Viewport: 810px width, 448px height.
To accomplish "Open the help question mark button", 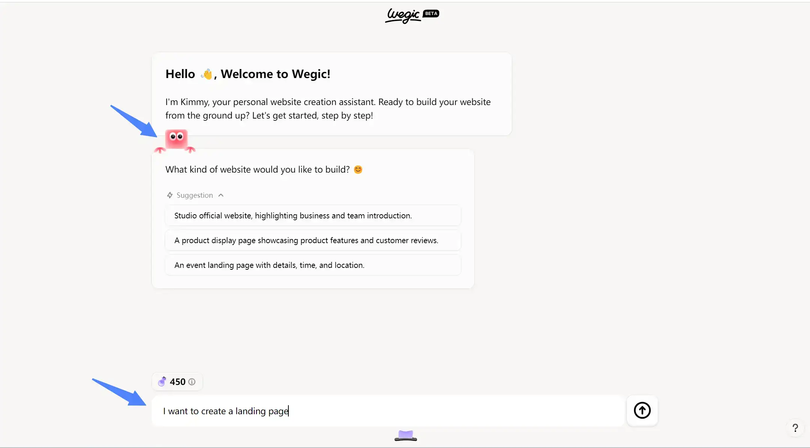I will point(795,428).
